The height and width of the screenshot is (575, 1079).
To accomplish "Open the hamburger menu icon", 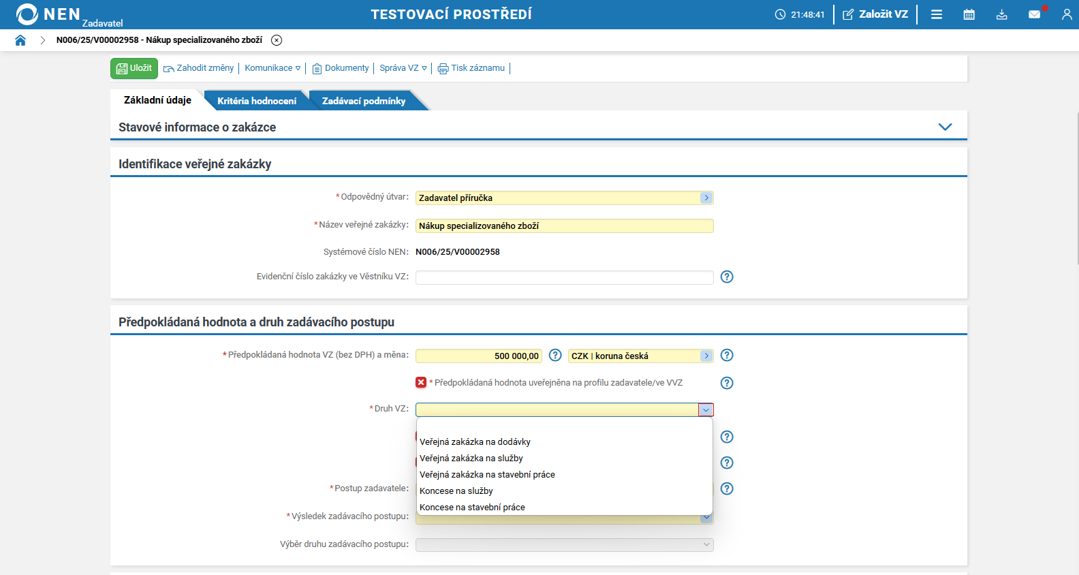I will pos(937,14).
